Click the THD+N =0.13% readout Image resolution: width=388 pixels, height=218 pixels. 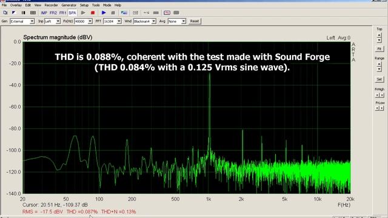click(119, 212)
